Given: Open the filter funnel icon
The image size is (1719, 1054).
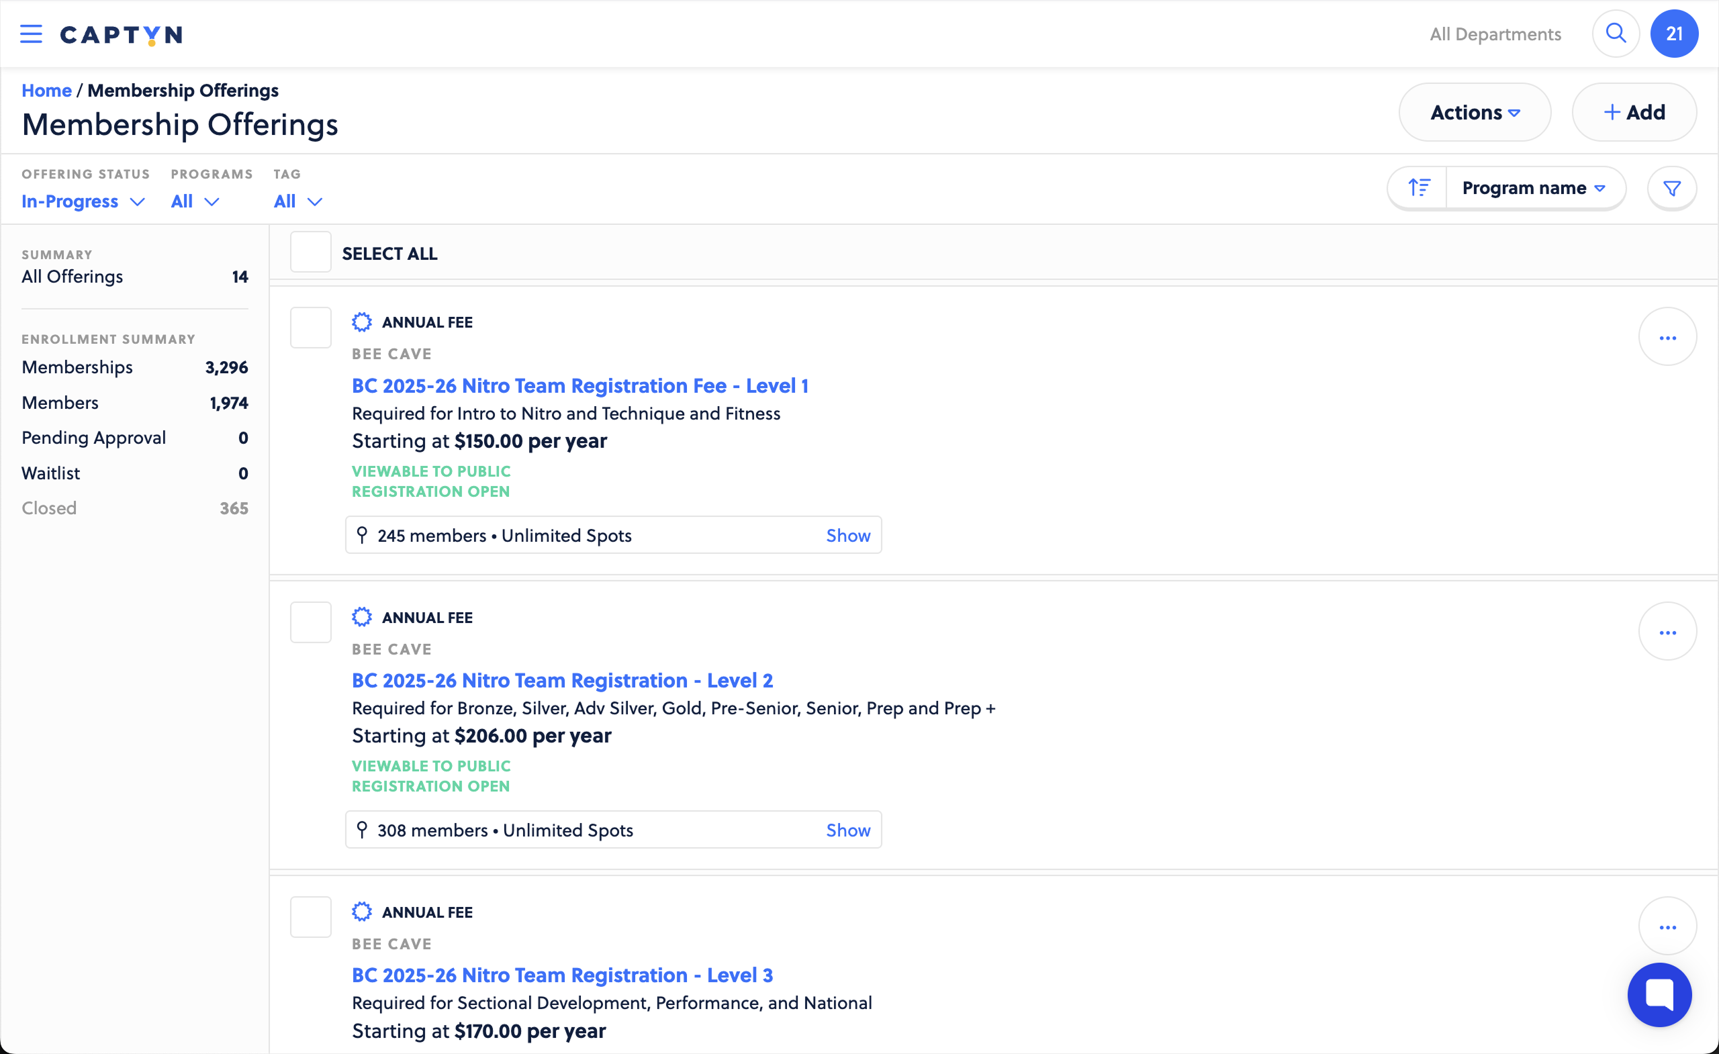Looking at the screenshot, I should click(1671, 189).
